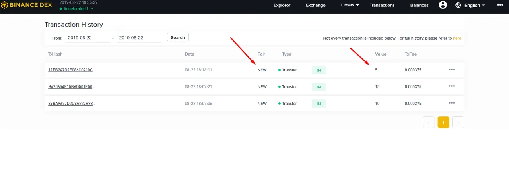Open the Explorer menu item
The width and height of the screenshot is (509, 171).
pyautogui.click(x=282, y=5)
